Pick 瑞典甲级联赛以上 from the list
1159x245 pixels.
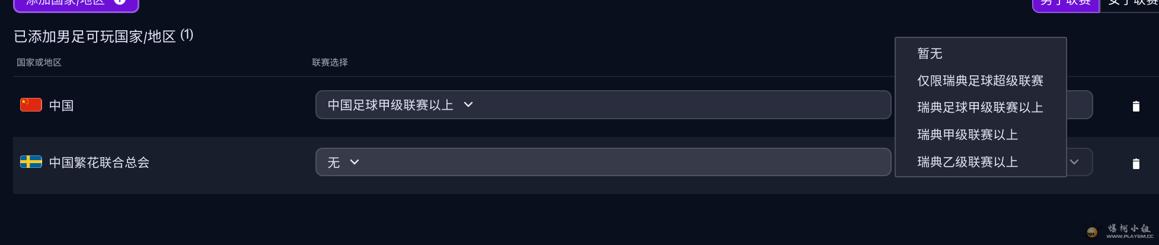(x=967, y=135)
